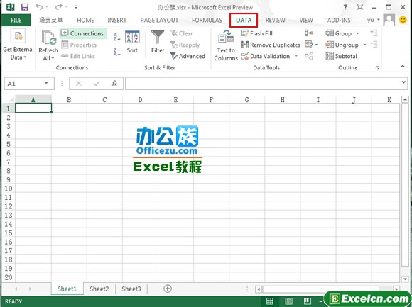
Task: Click Hide Detail icon in Outline
Action: pos(374,44)
